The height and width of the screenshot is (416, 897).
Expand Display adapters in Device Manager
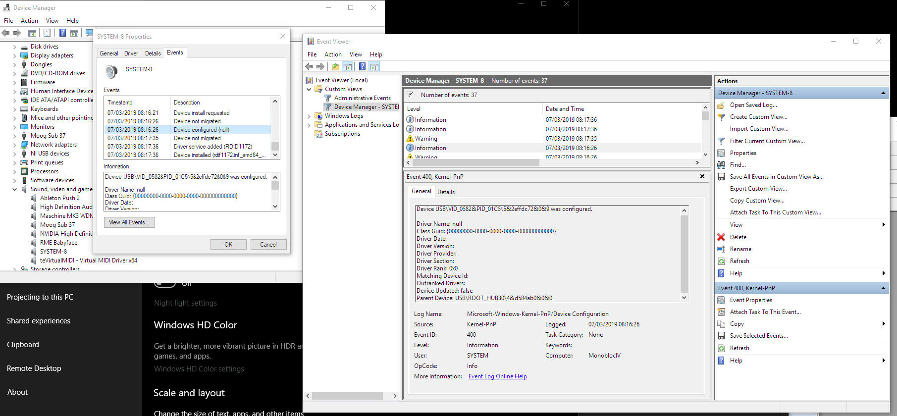click(14, 56)
